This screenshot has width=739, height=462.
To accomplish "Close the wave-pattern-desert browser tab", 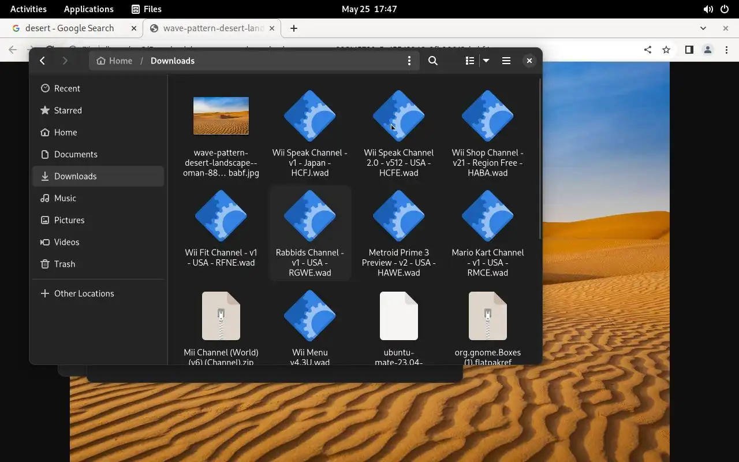I will 272,28.
